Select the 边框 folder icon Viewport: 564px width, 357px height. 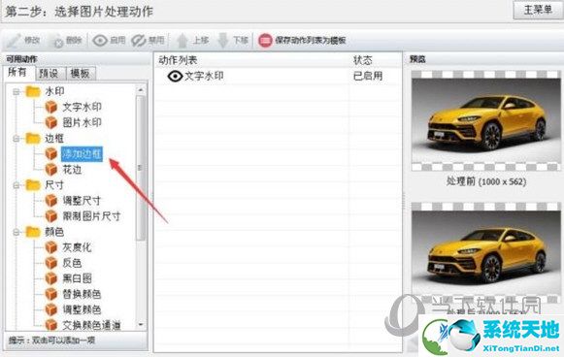click(33, 138)
